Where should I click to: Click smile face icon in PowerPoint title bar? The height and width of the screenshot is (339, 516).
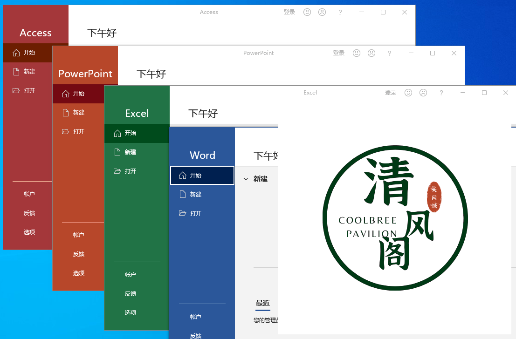click(x=357, y=53)
